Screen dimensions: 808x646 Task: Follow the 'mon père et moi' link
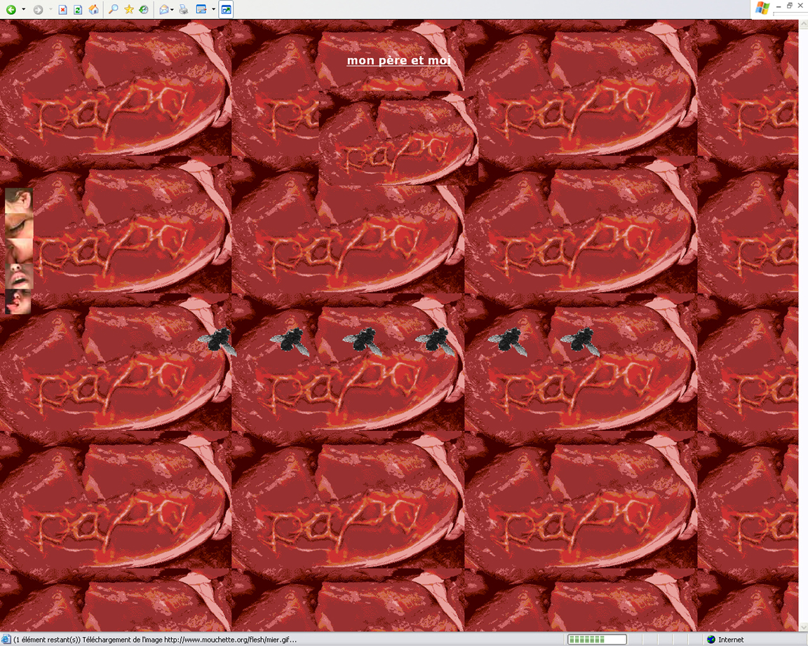(x=399, y=61)
